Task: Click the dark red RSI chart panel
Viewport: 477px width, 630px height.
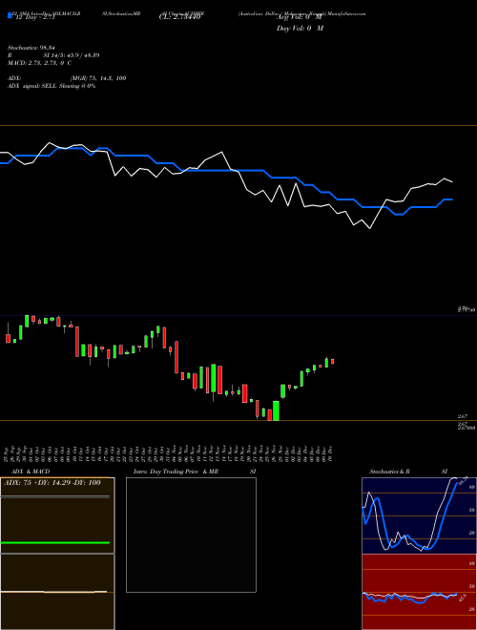Action: tap(419, 592)
